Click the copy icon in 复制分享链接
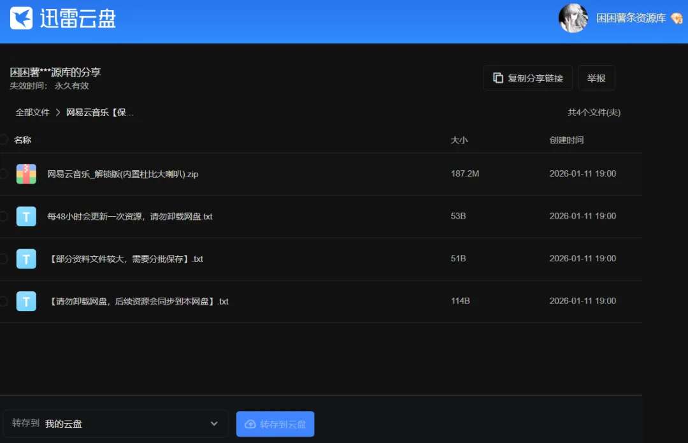The width and height of the screenshot is (688, 443). point(498,78)
